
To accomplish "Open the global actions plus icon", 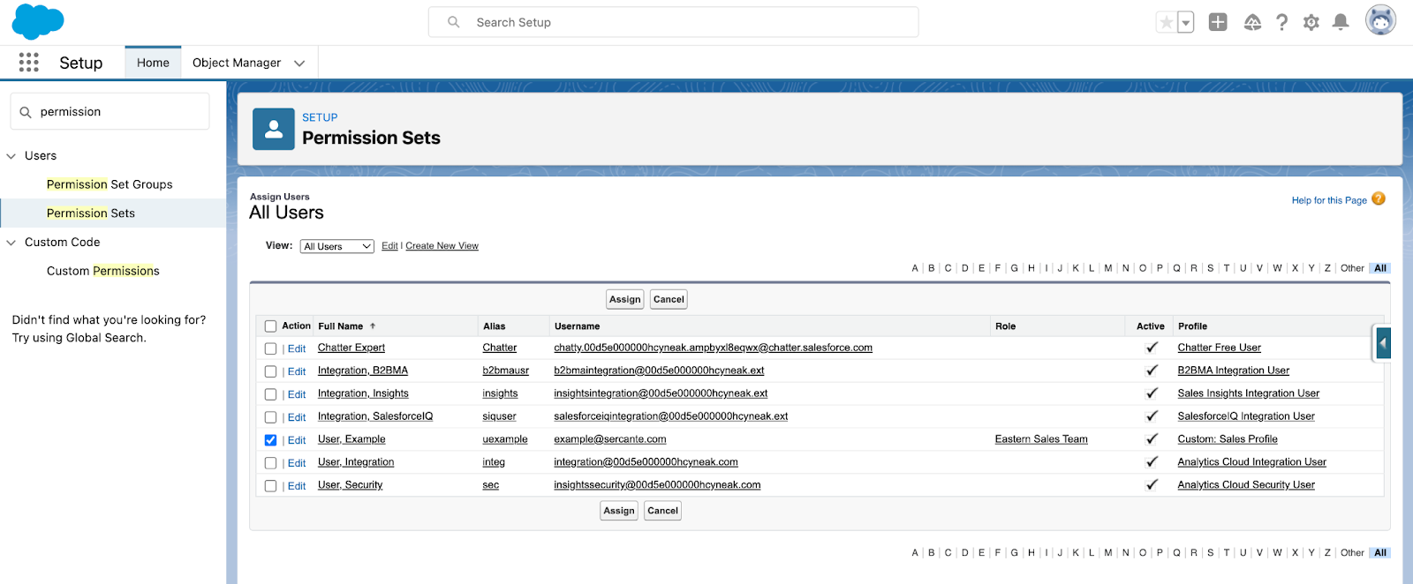I will click(1218, 23).
